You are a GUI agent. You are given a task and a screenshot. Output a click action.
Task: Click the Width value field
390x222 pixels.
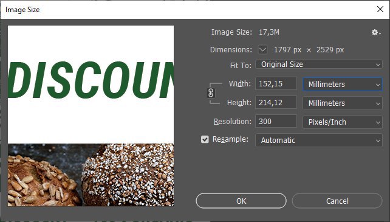276,83
